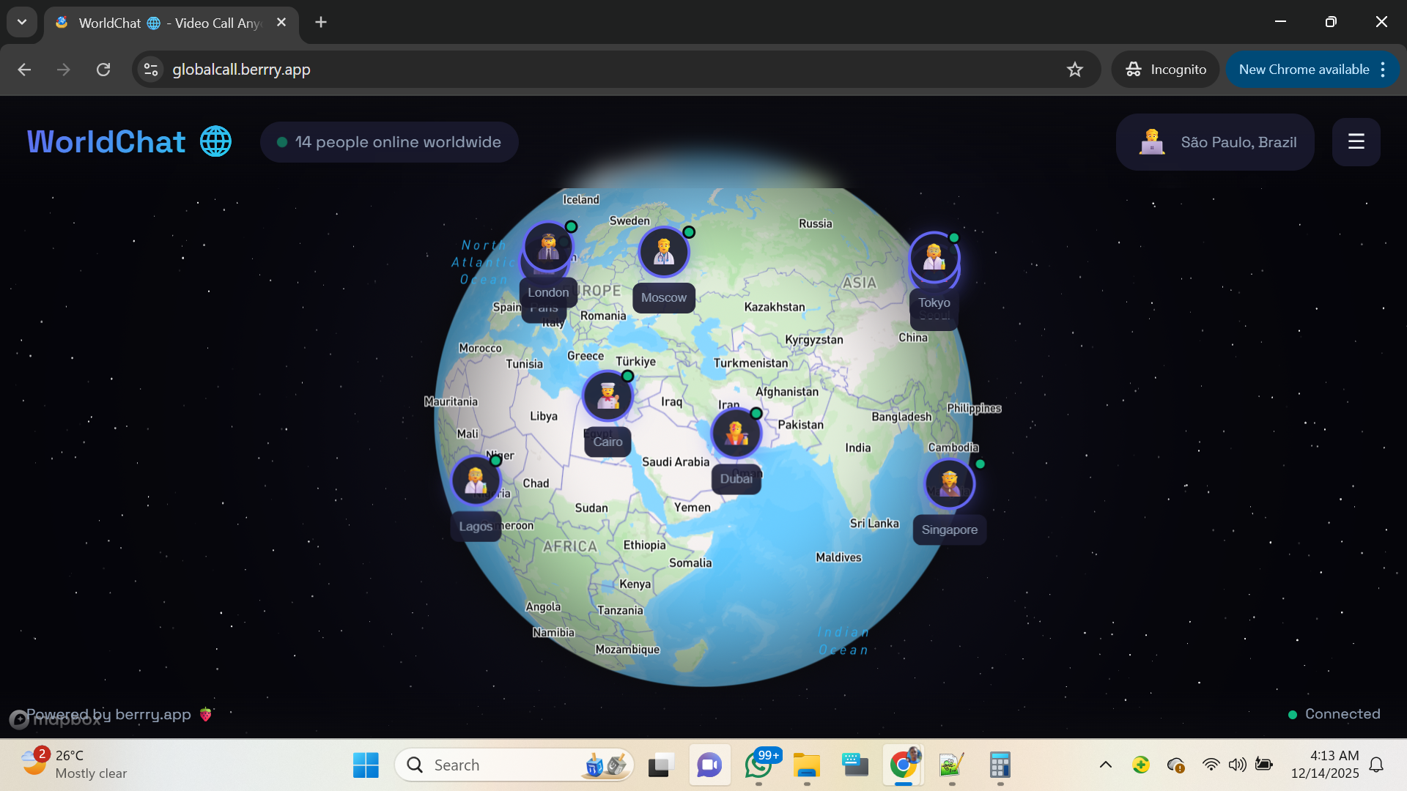Open a new browser tab
The image size is (1407, 791).
pyautogui.click(x=321, y=22)
